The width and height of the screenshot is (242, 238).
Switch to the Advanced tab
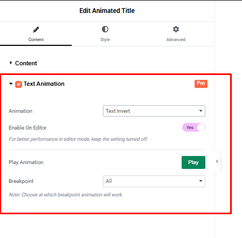point(176,34)
